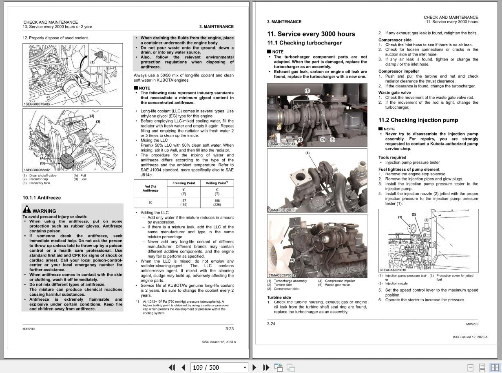This screenshot has width=502, height=373.
Task: Click '12. Properly dispose of used coolant.' text
Action: click(55, 38)
